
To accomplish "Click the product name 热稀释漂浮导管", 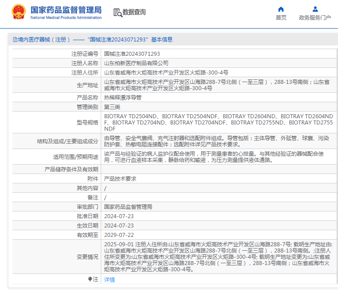I will click(123, 97).
